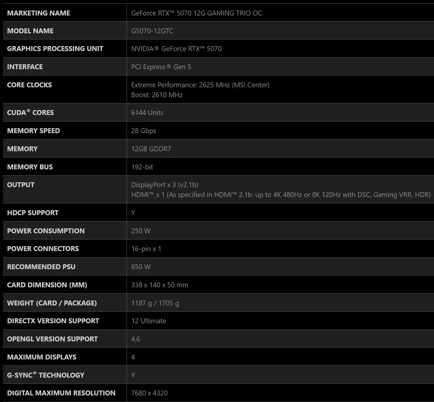Screen dimensions: 434x402
Task: Click the CUDA CORES label
Action: coord(30,112)
